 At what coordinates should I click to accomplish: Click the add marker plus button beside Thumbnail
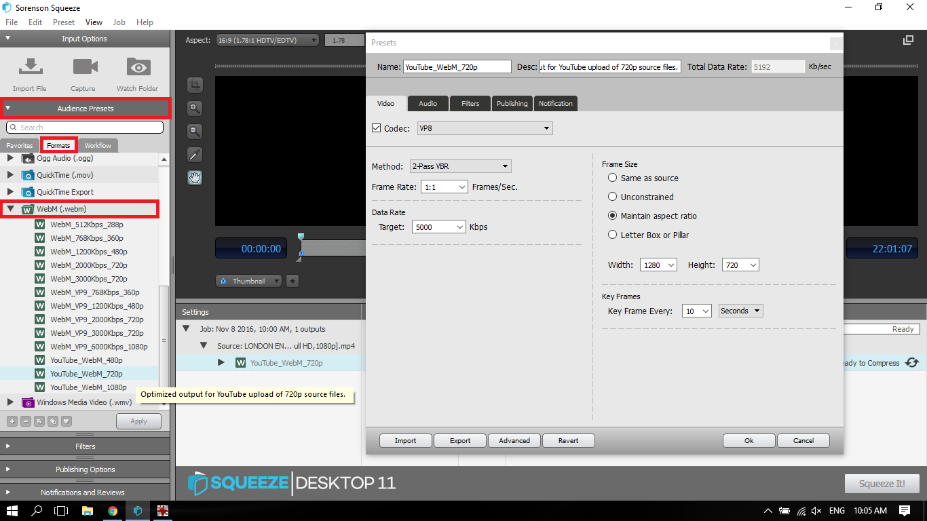click(x=292, y=281)
